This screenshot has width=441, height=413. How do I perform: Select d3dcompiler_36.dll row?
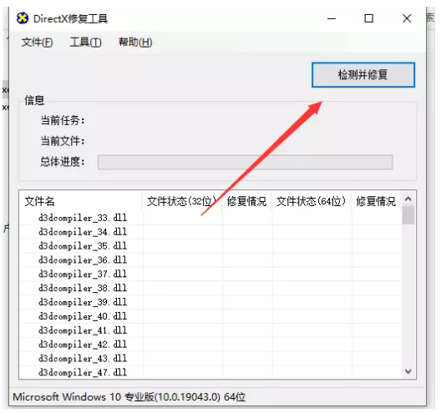pyautogui.click(x=210, y=259)
